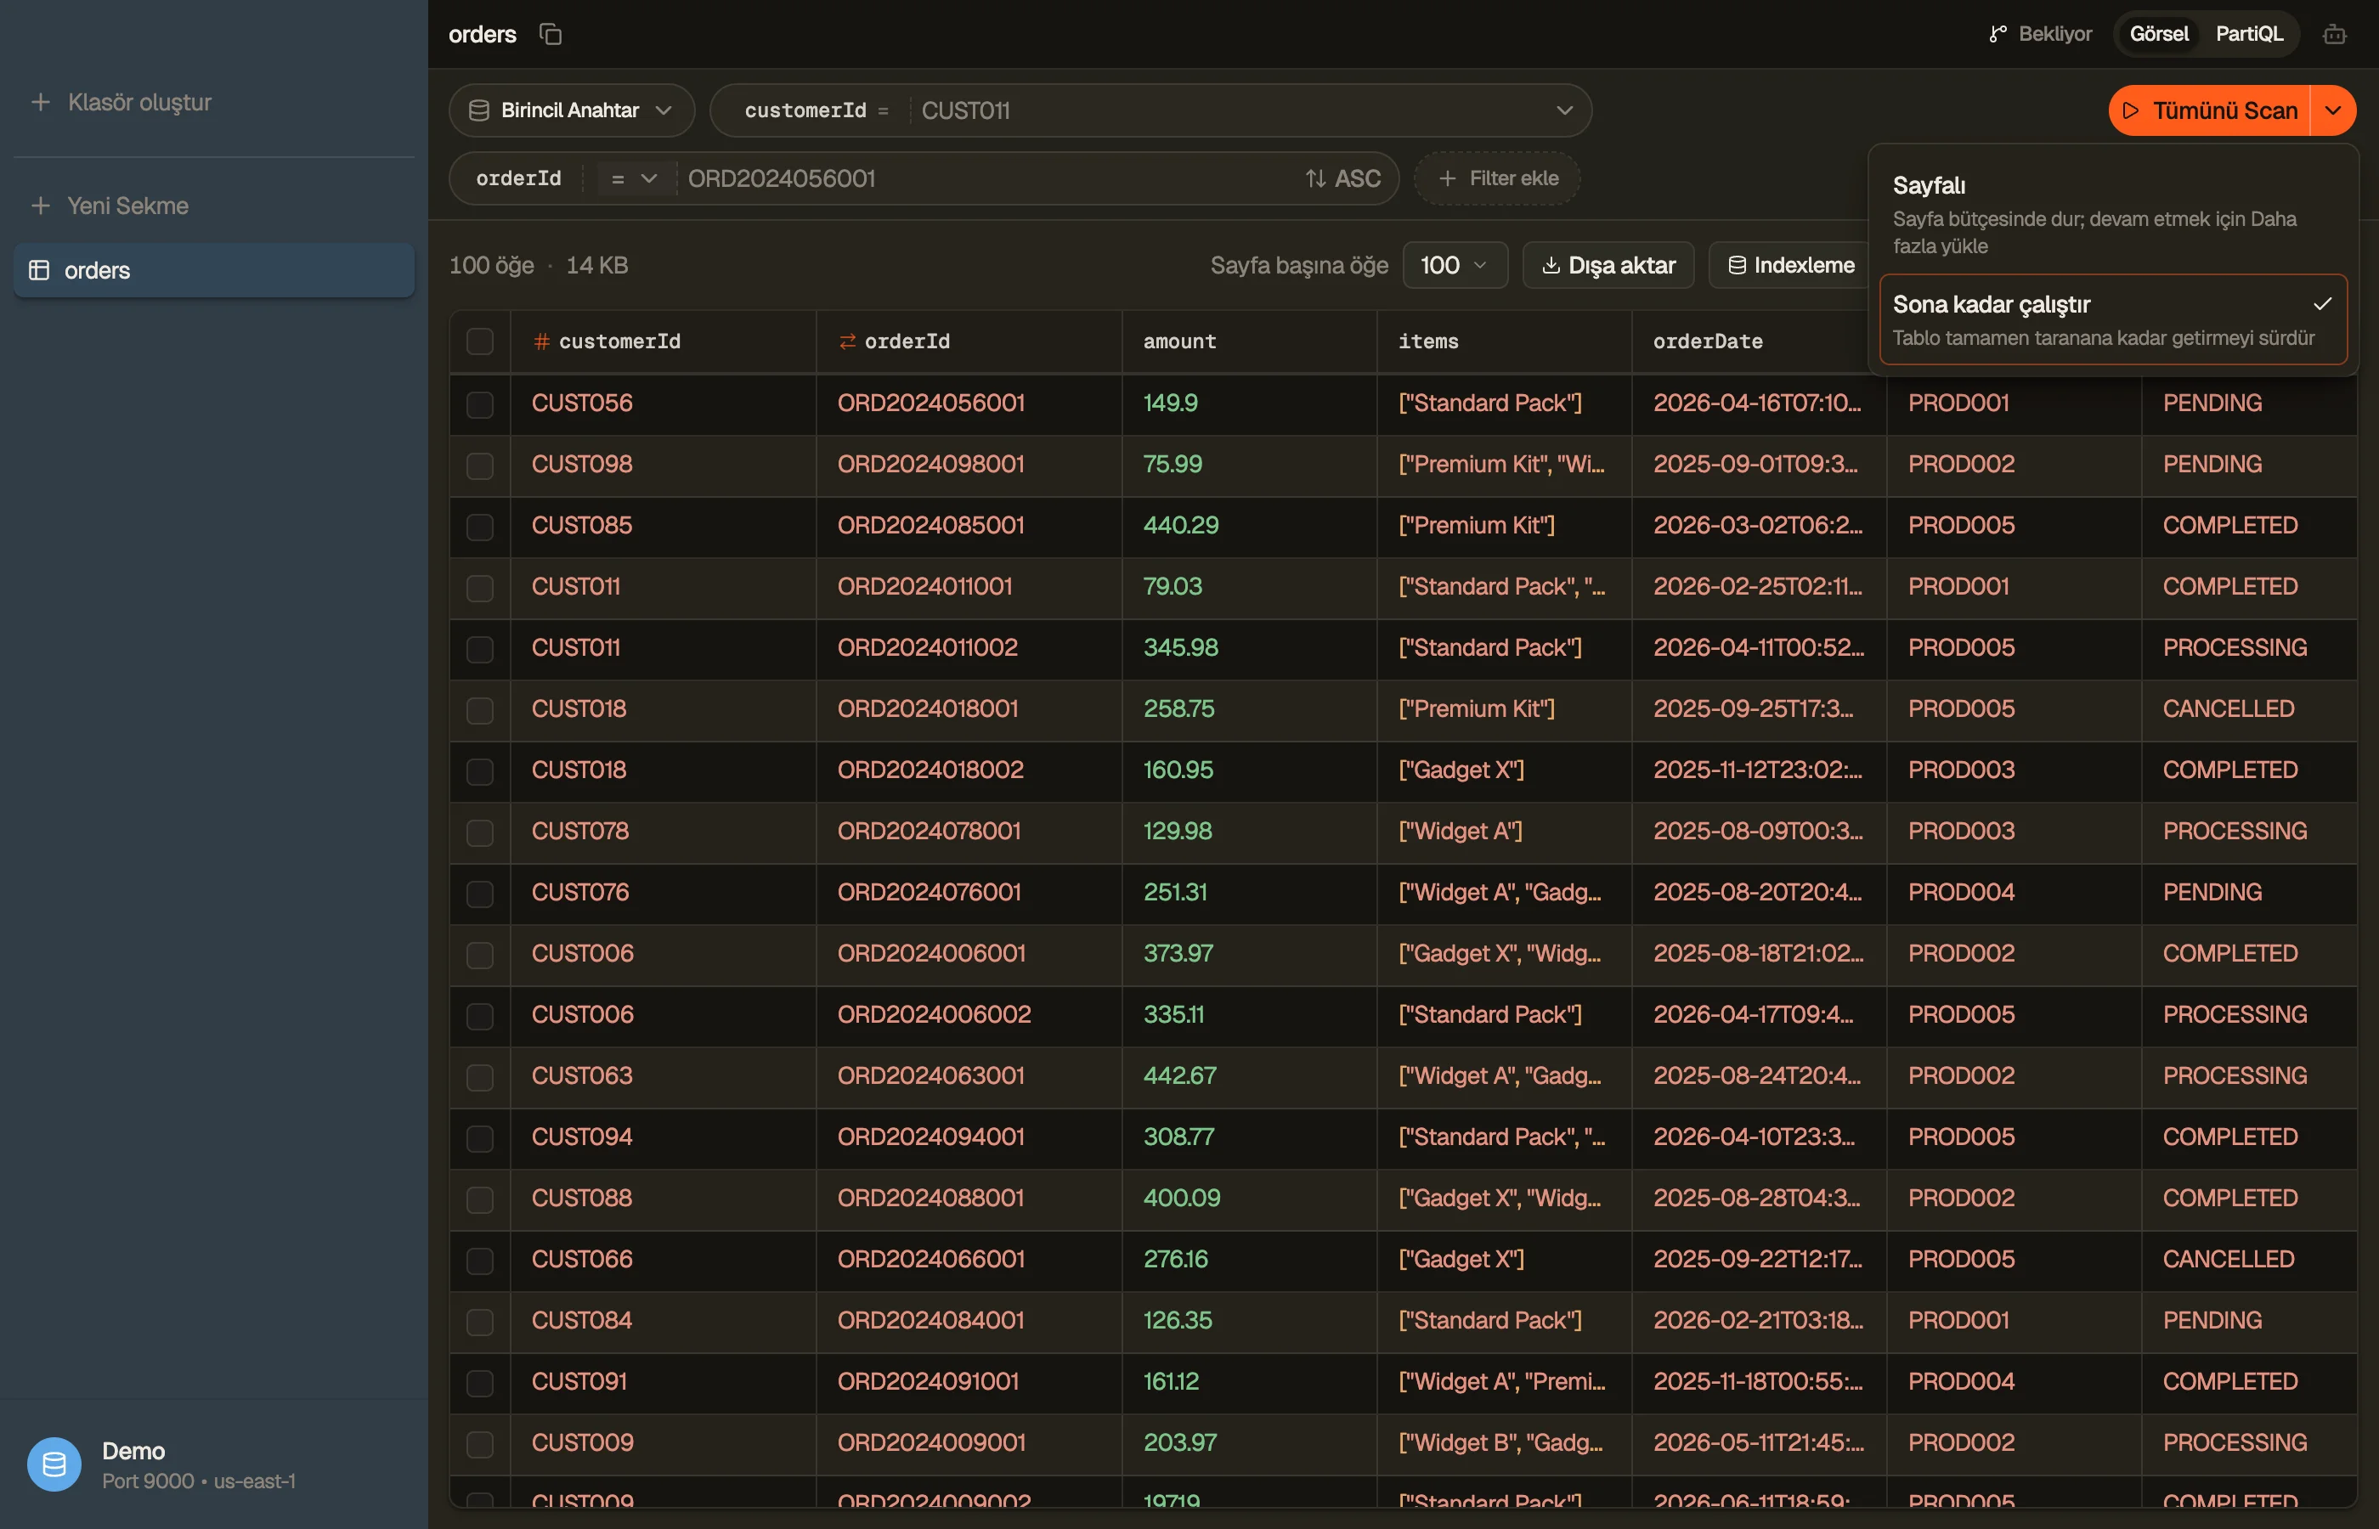Image resolution: width=2379 pixels, height=1529 pixels.
Task: Click the orderId value input field
Action: 988,178
